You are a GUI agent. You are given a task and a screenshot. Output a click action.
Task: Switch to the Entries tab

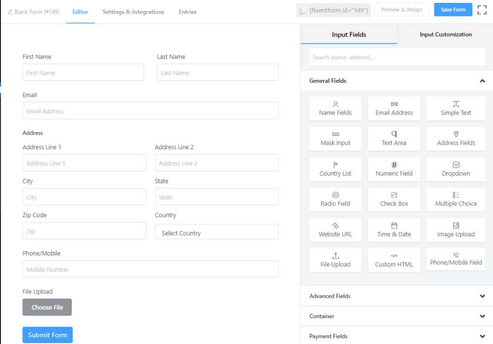187,12
